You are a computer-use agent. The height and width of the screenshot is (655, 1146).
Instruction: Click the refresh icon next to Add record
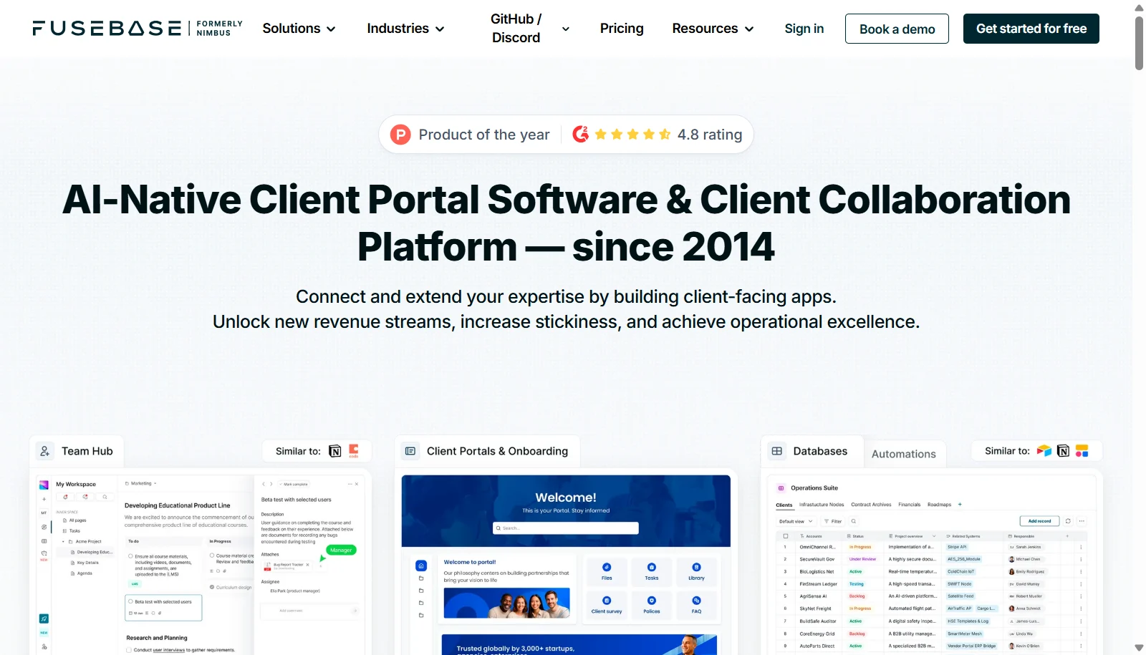(x=1068, y=521)
